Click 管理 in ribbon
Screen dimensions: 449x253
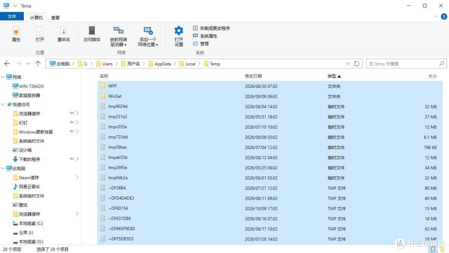(x=201, y=44)
